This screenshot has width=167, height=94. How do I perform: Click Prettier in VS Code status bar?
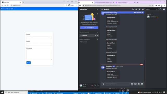pyautogui.click(x=116, y=93)
